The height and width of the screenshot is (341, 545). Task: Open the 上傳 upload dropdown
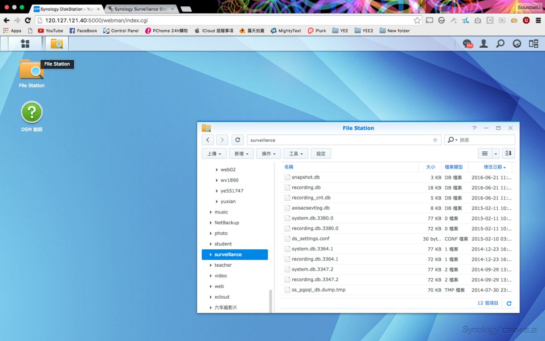tap(214, 153)
